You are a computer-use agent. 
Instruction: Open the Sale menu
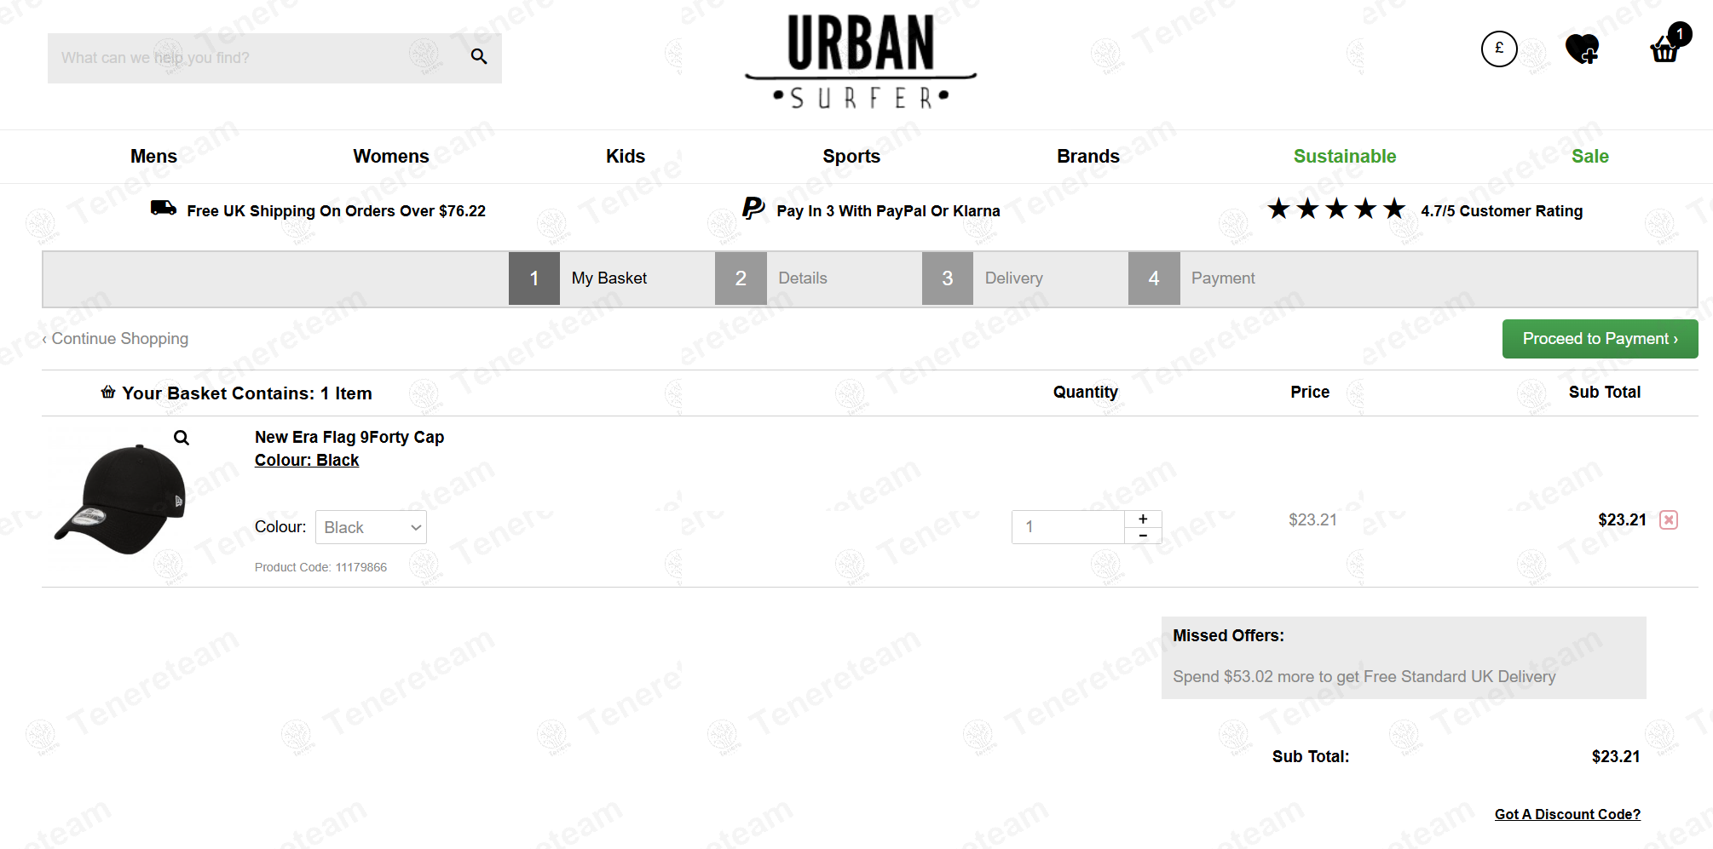pos(1590,157)
